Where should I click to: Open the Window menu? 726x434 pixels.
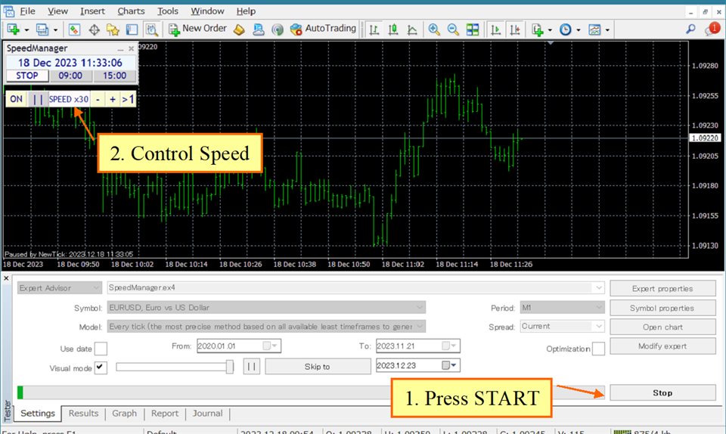207,11
